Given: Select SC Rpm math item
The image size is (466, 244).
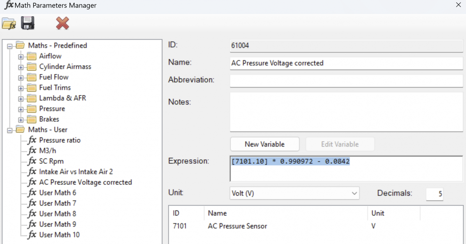Looking at the screenshot, I should pos(51,161).
